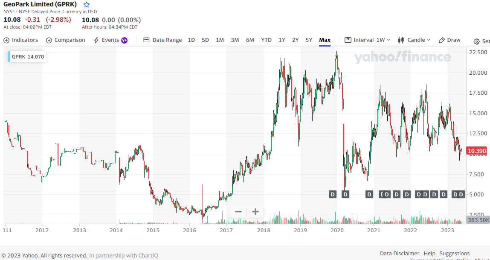Screen dimensions: 490x260
Task: Click the lightning bolt Events icon
Action: click(96, 41)
